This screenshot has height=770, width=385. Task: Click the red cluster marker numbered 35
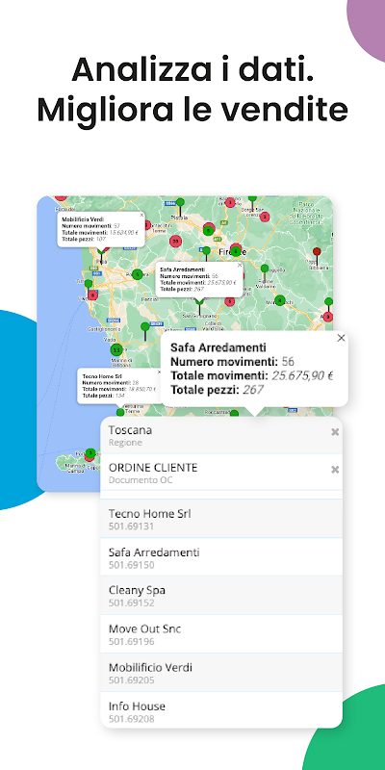pyautogui.click(x=176, y=242)
